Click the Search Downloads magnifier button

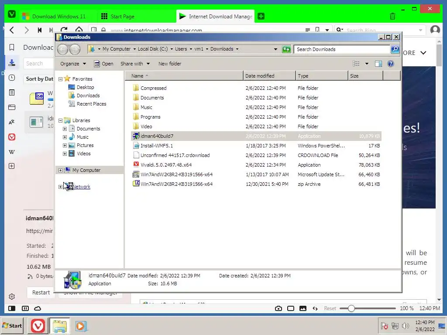pos(395,49)
